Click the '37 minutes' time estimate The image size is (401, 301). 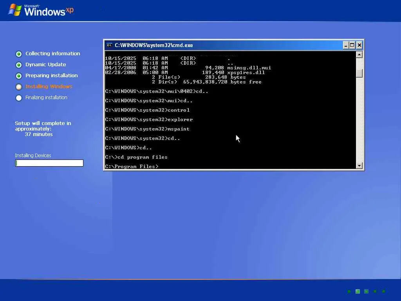pos(39,134)
